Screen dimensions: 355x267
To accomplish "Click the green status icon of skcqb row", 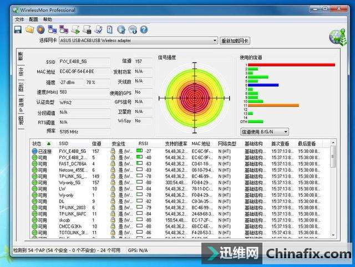I will tap(34, 220).
